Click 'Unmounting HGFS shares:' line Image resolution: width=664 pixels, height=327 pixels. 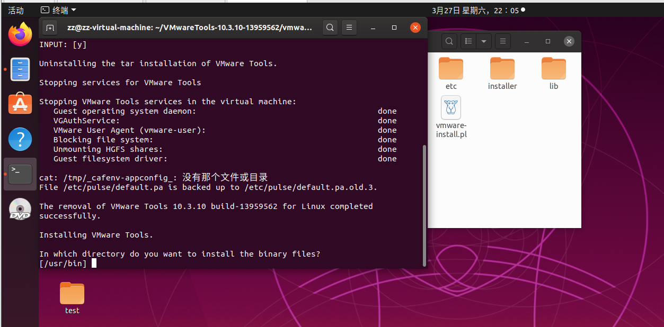(x=108, y=149)
